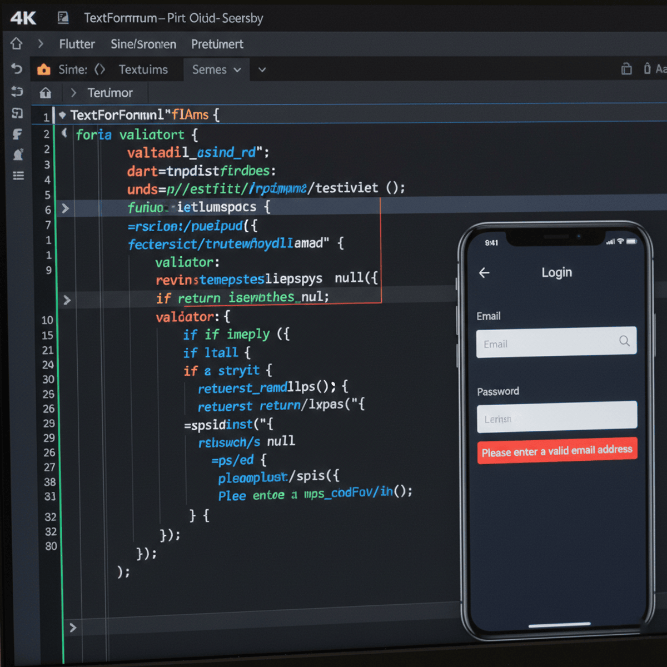
Task: Click the Pretumert menu item
Action: pyautogui.click(x=217, y=44)
